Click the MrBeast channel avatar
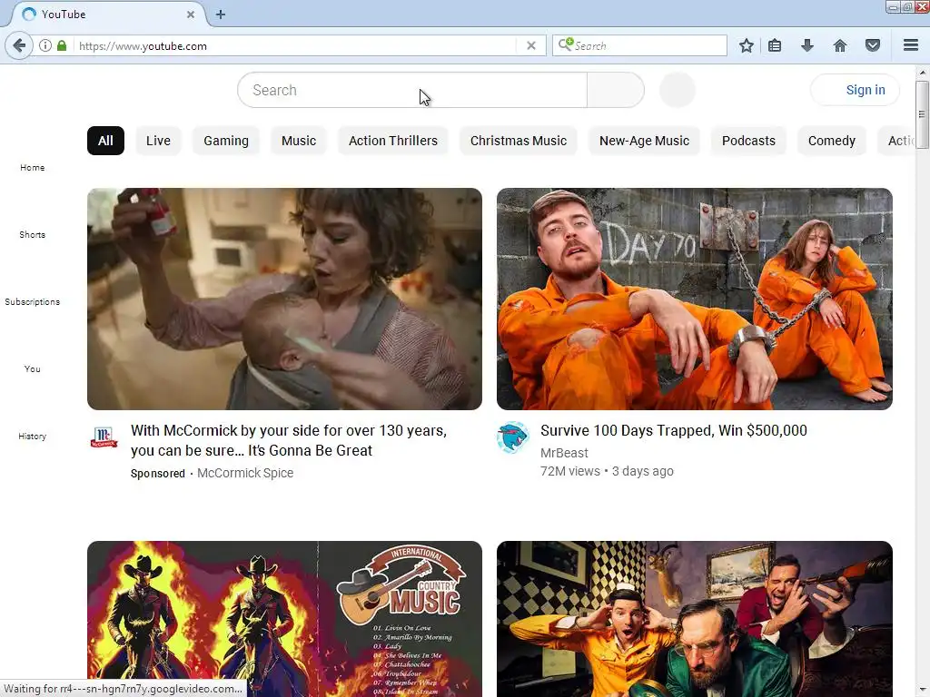 [x=513, y=437]
